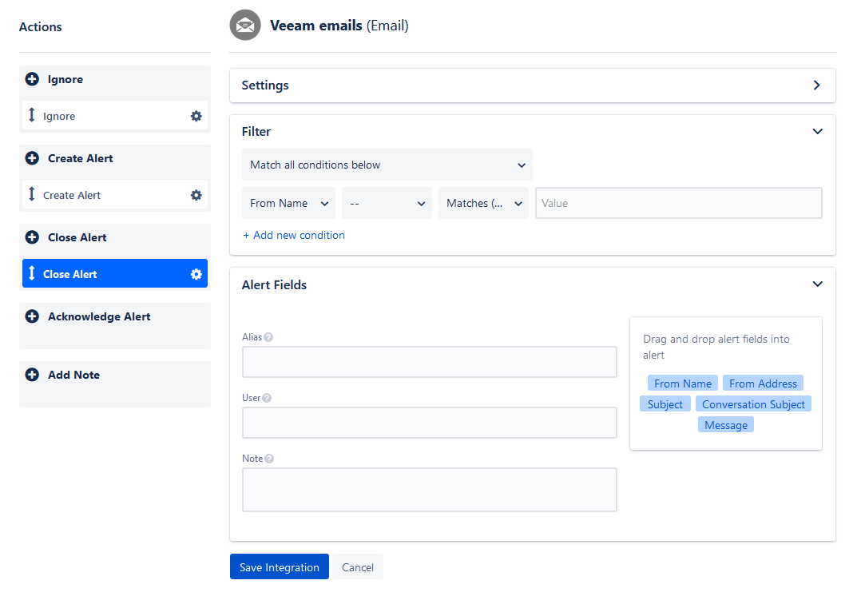The height and width of the screenshot is (616, 857).
Task: Click the From Address alert field tag
Action: [x=763, y=384]
